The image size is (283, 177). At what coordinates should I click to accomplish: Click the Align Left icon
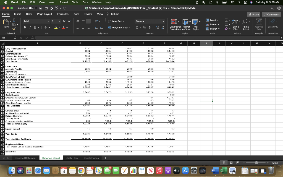tap(78, 28)
